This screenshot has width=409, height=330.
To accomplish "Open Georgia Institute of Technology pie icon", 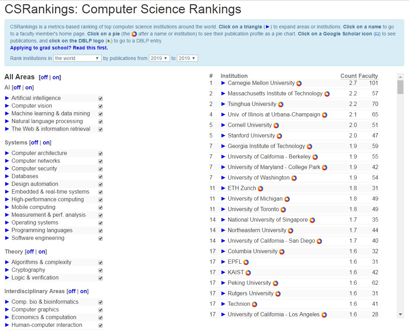I will tap(309, 147).
